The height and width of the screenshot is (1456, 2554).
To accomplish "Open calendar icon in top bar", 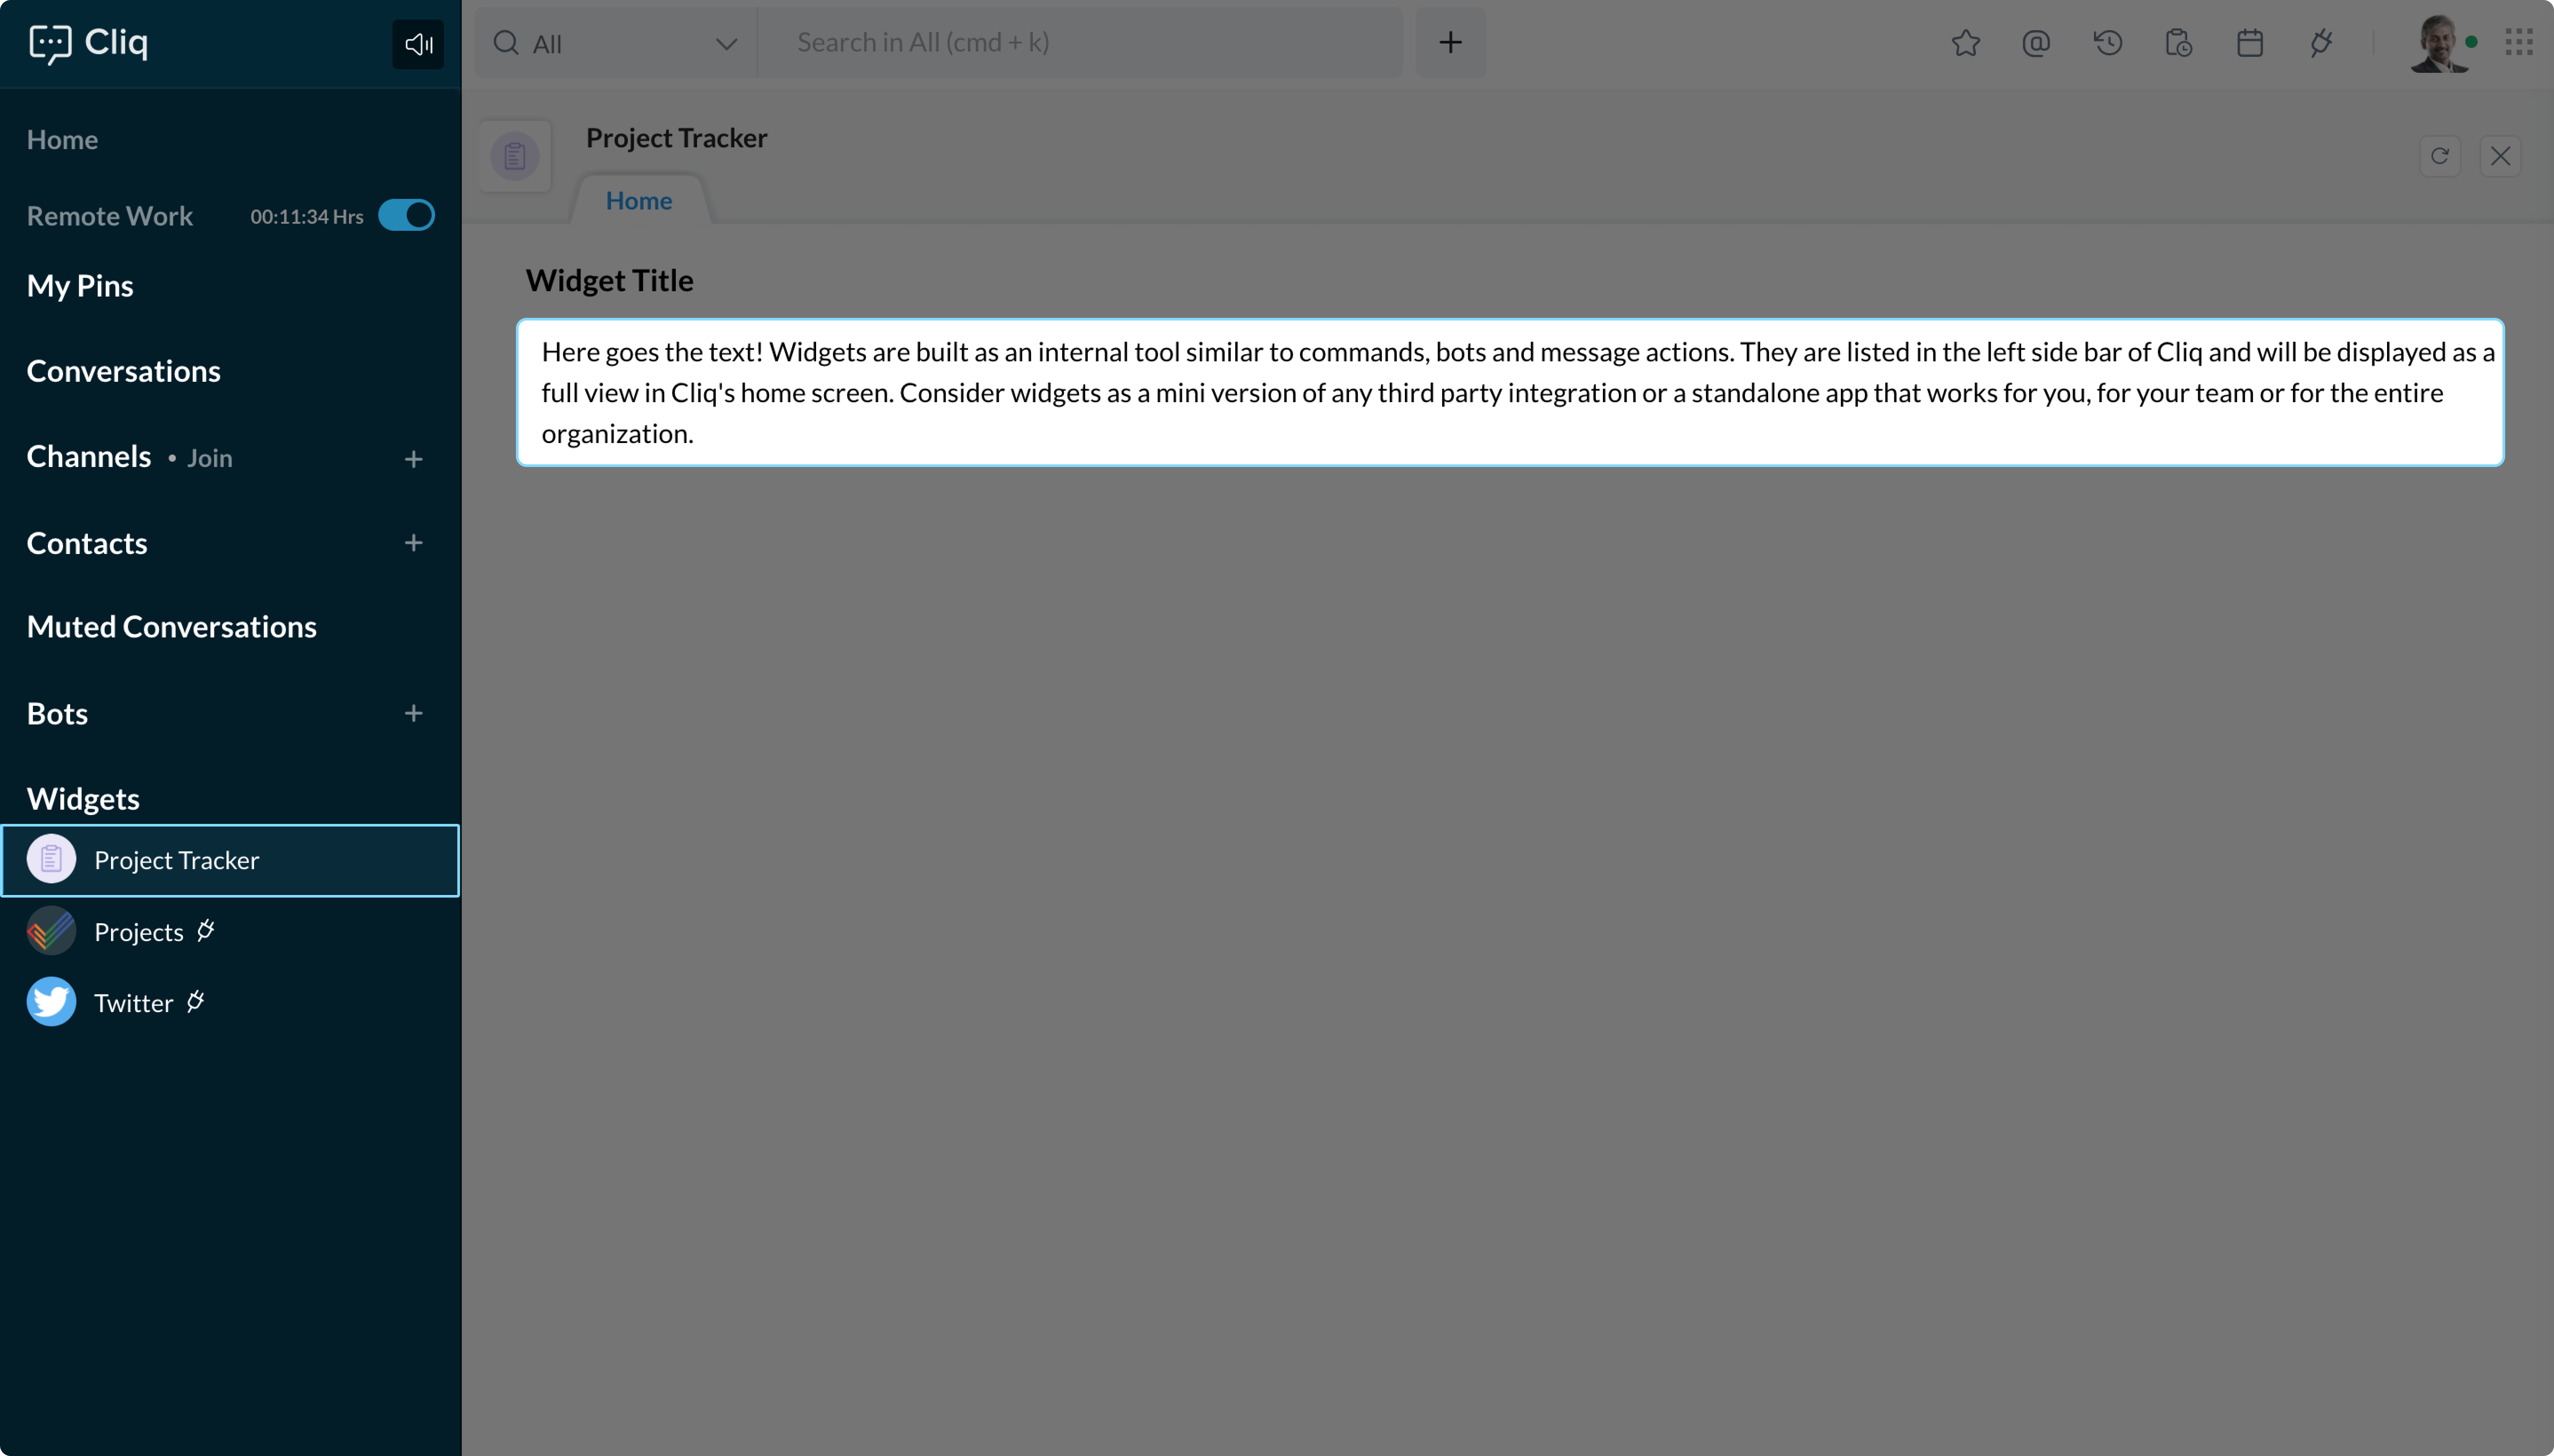I will [x=2250, y=43].
